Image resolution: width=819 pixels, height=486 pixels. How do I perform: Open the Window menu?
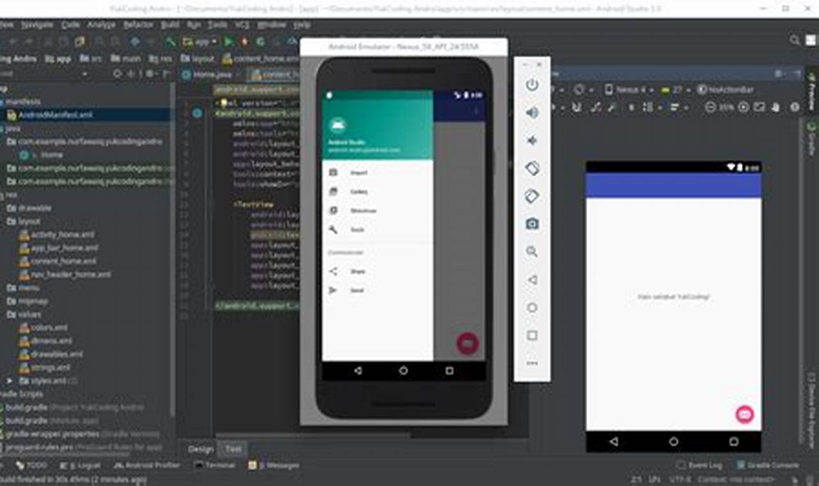(271, 24)
